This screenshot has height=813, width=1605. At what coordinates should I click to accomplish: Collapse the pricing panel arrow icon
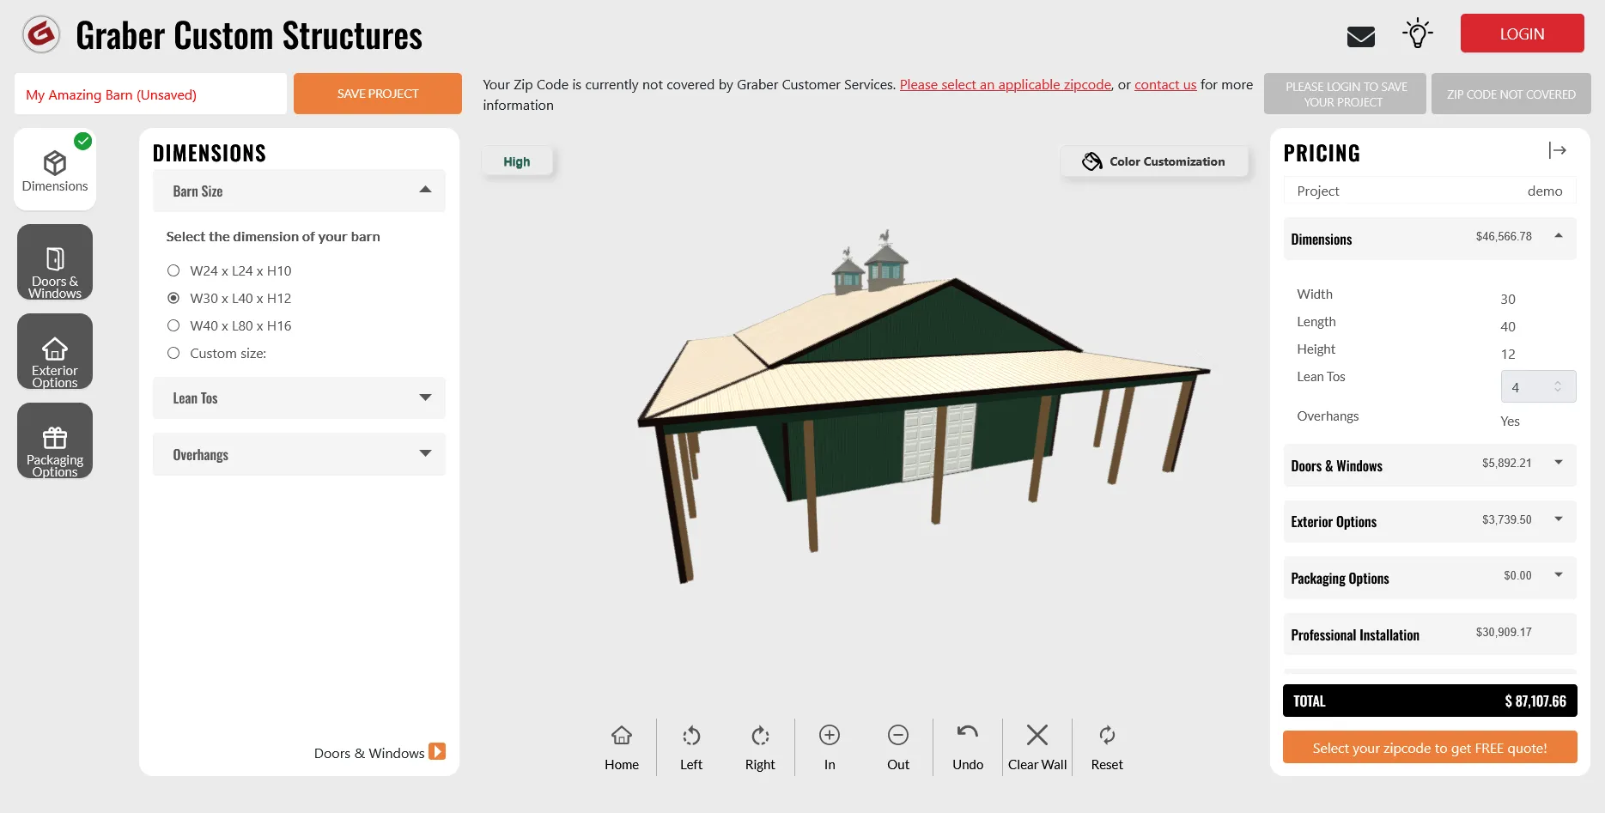(x=1558, y=150)
